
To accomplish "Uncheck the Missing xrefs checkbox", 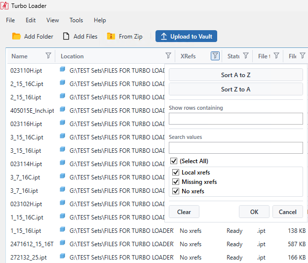I will pyautogui.click(x=176, y=182).
